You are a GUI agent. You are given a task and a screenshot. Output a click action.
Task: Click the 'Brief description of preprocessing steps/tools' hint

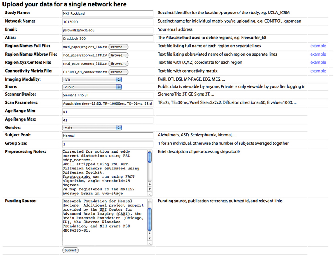tap(199, 151)
